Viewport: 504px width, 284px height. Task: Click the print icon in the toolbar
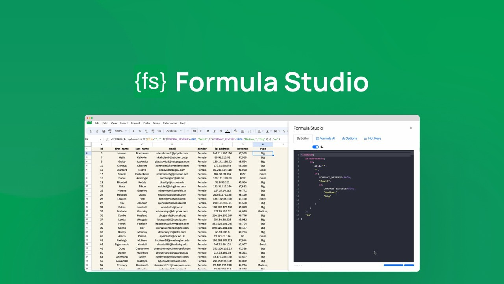pyautogui.click(x=104, y=131)
